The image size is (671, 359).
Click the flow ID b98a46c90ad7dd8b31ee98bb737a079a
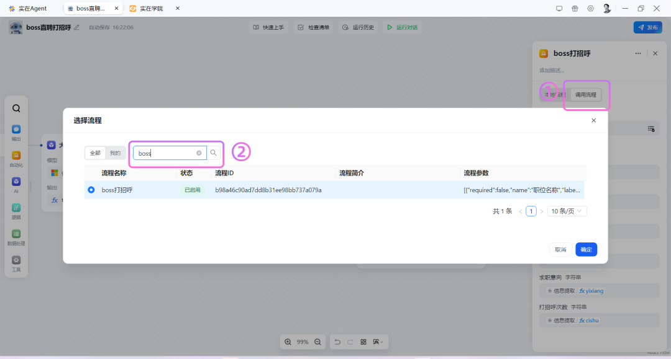pos(268,190)
